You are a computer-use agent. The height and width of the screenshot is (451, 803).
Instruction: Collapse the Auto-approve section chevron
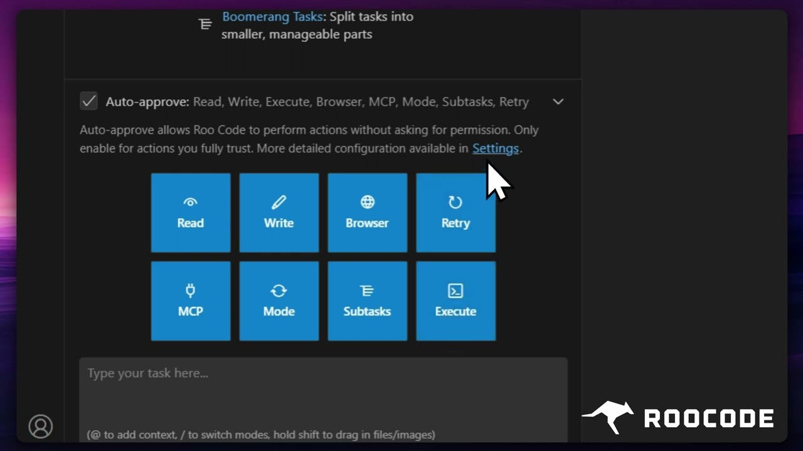click(x=558, y=101)
